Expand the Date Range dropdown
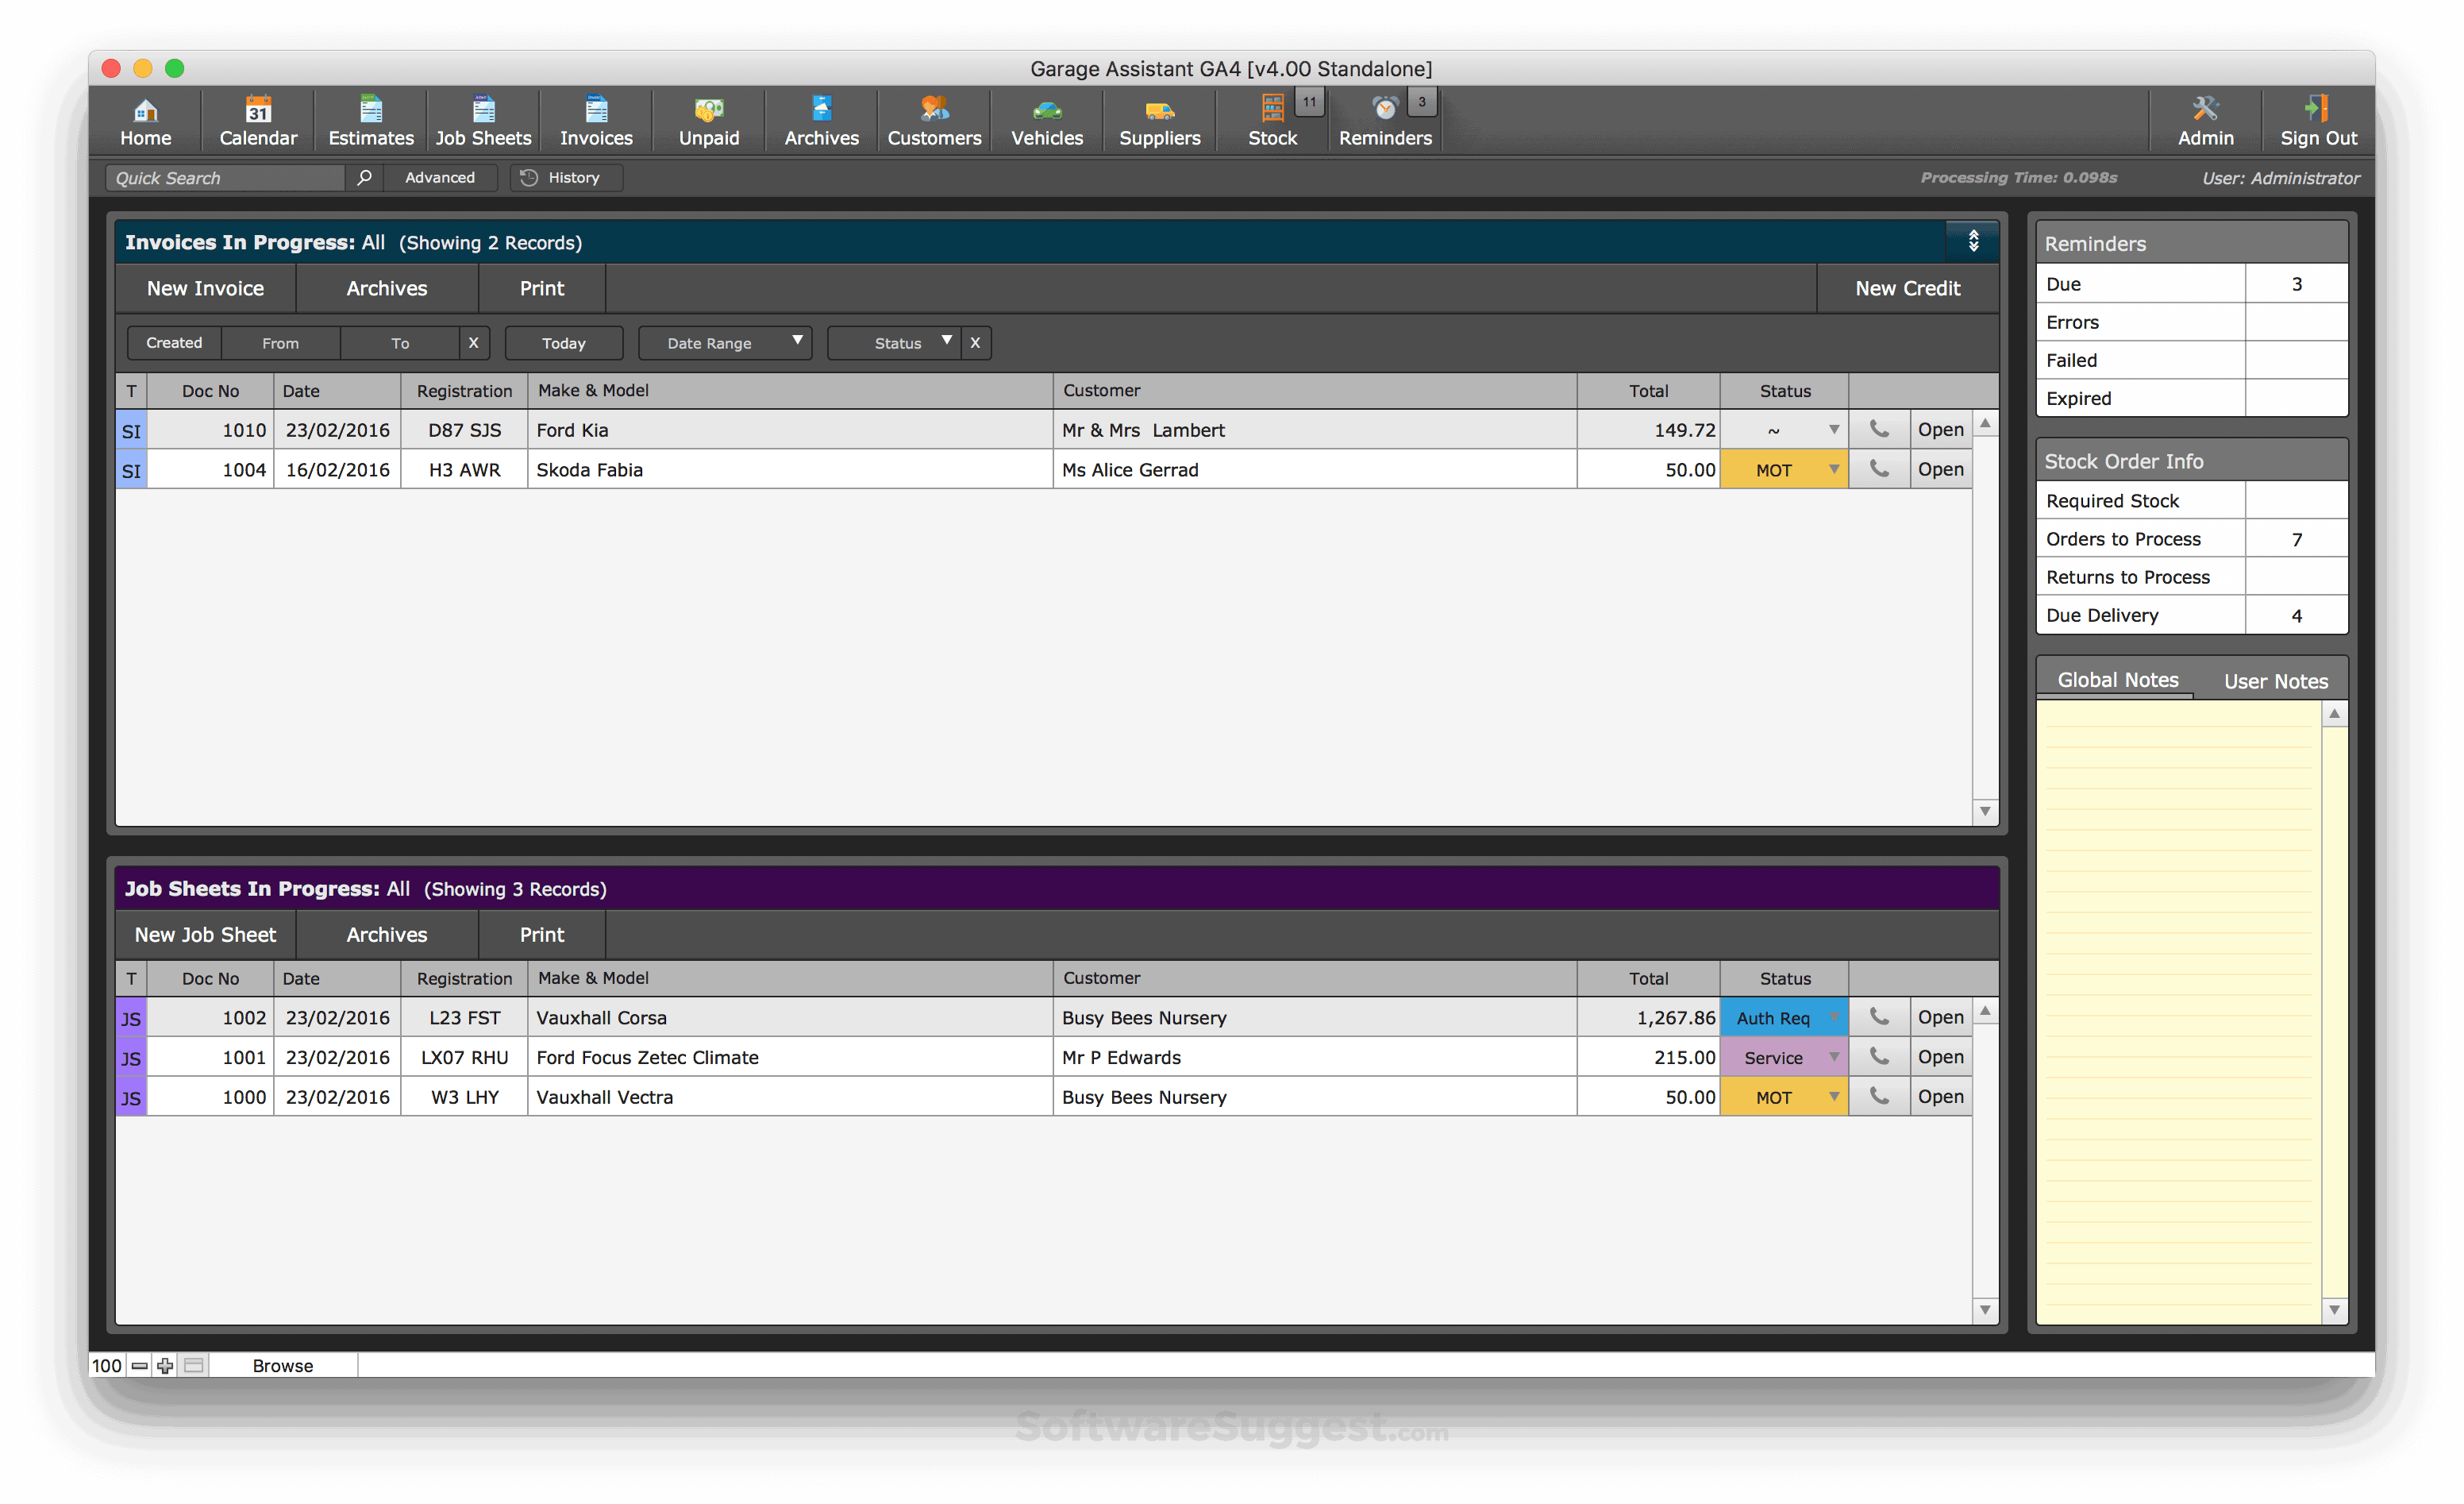This screenshot has height=1504, width=2464. coord(725,343)
